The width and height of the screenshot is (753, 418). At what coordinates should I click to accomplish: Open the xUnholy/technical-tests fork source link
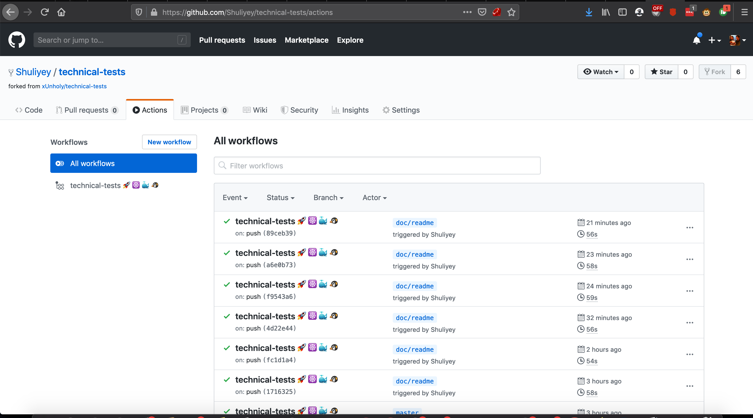coord(74,86)
